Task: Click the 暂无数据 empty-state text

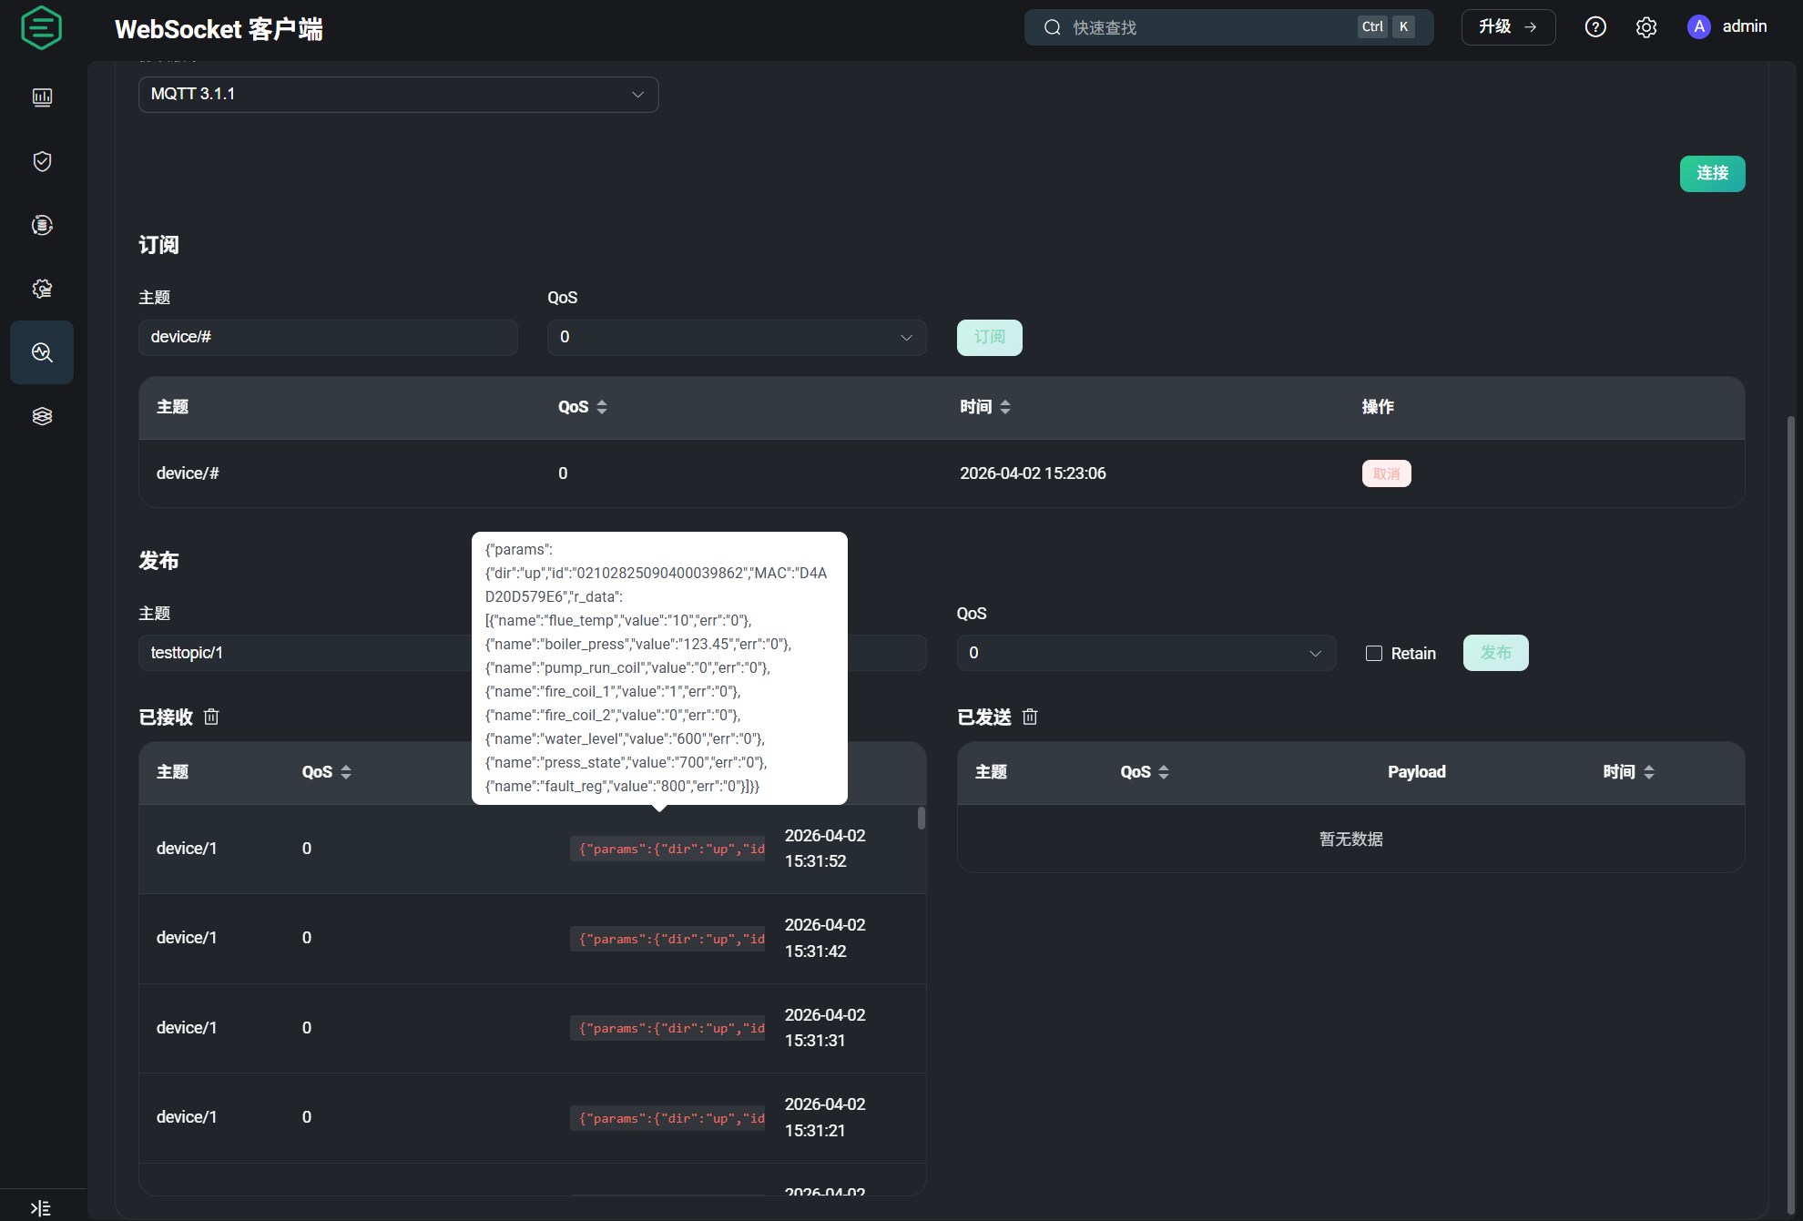Action: tap(1350, 839)
